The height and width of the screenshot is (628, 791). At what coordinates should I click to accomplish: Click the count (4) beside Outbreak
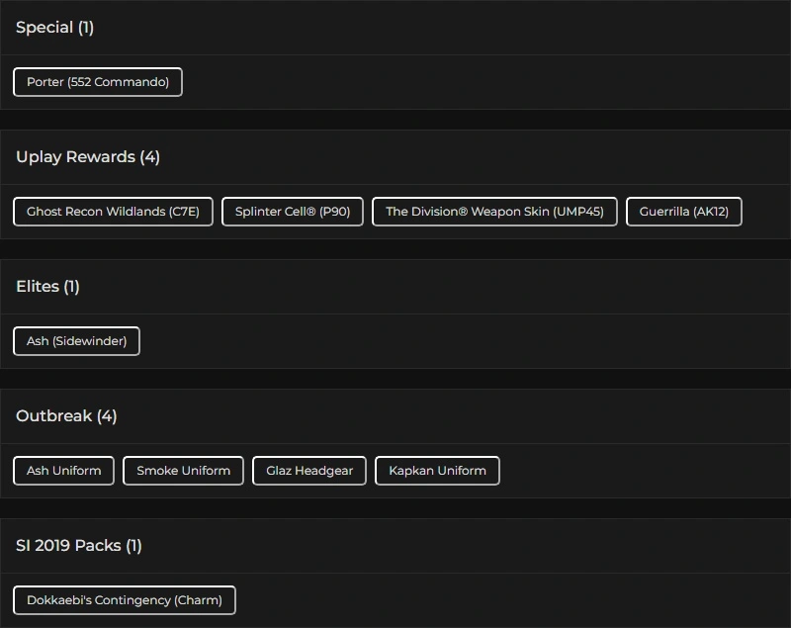tap(107, 416)
